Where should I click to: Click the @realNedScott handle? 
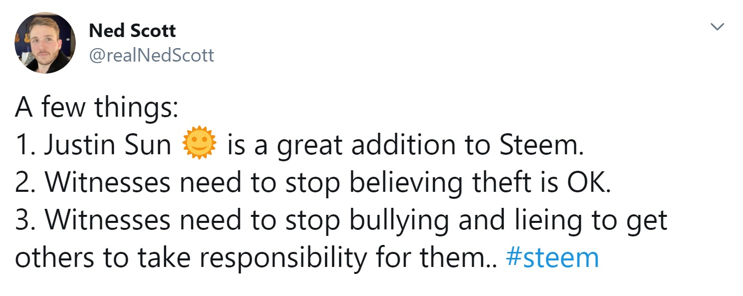point(152,55)
